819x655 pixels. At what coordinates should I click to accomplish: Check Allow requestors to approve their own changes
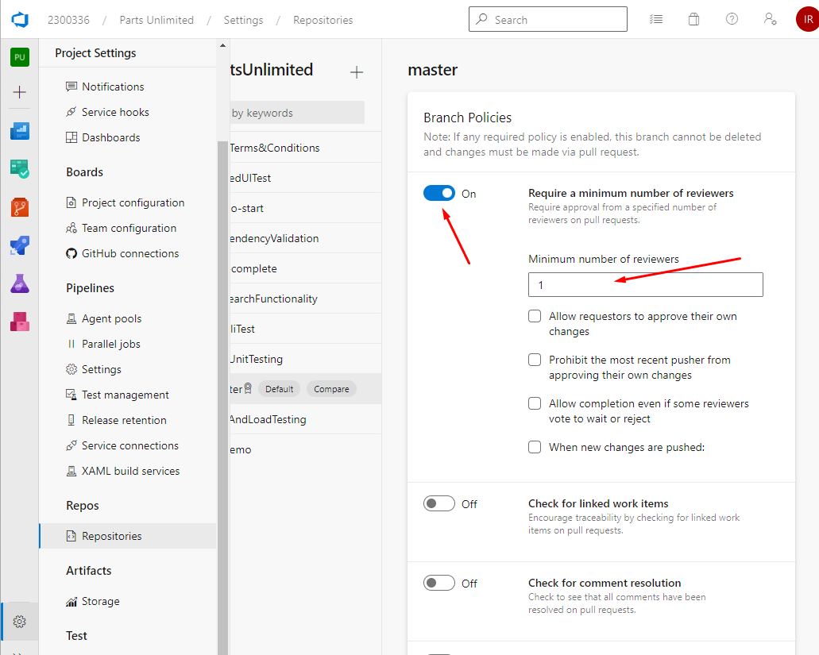coord(535,316)
